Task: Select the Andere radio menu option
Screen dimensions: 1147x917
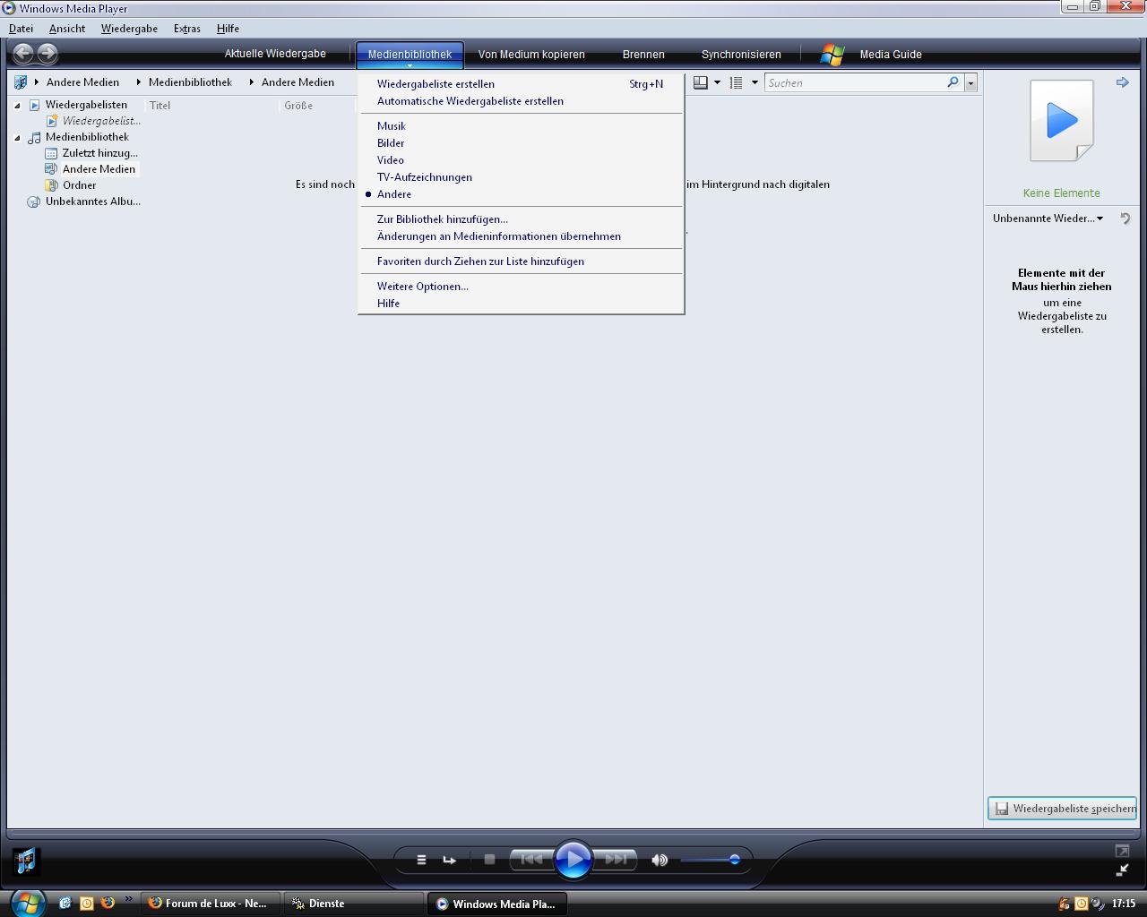Action: point(394,194)
